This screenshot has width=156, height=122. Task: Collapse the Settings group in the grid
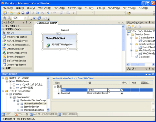click(x=55, y=87)
